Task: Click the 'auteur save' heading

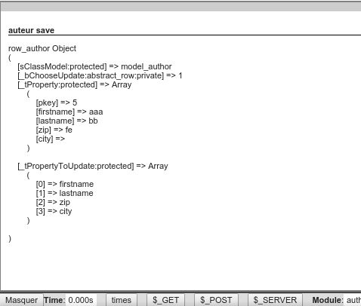Action: click(31, 30)
